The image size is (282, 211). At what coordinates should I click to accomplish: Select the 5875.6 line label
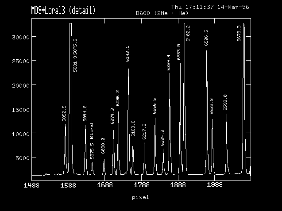pyautogui.click(x=75, y=46)
